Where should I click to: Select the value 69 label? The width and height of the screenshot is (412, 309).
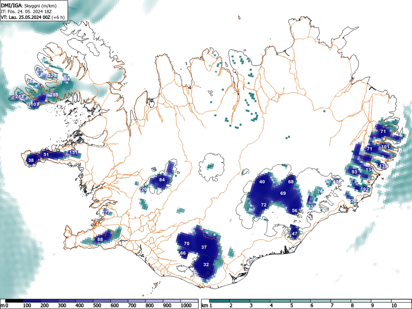tap(283, 193)
